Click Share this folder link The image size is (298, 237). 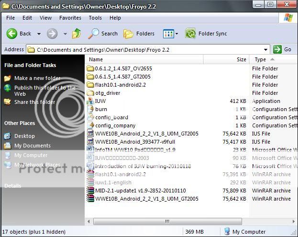coord(35,102)
